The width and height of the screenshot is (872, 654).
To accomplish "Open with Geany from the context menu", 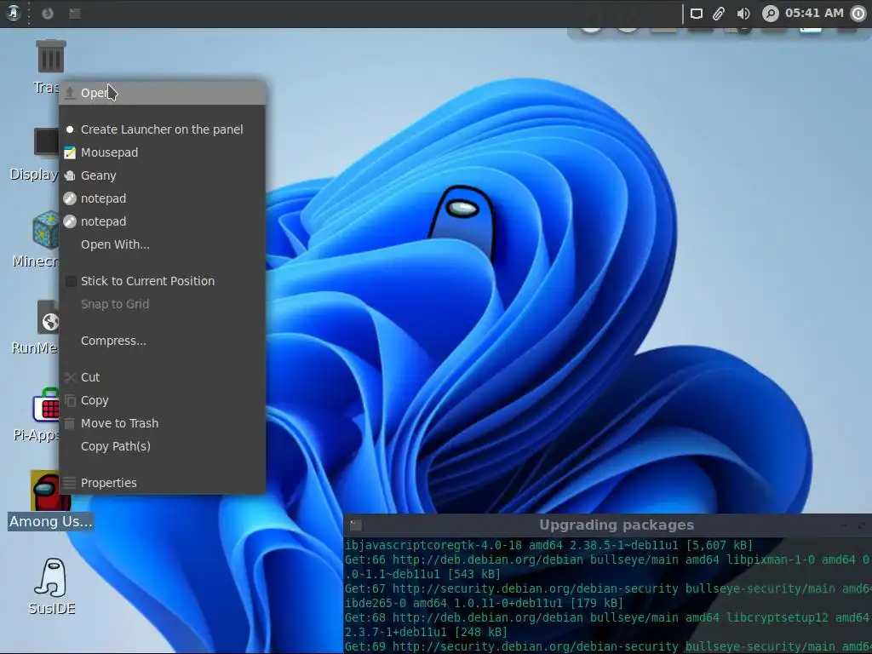I will 163,175.
